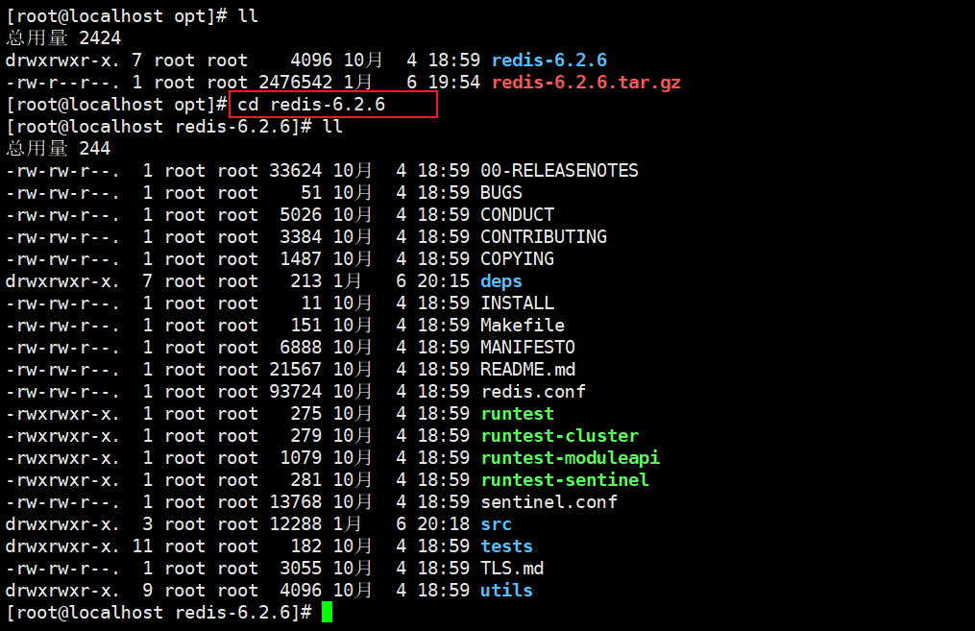
Task: Select the runtest-cluster script name
Action: pyautogui.click(x=559, y=436)
